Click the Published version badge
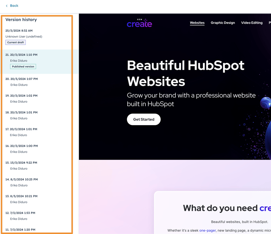The width and height of the screenshot is (271, 234). (x=23, y=66)
